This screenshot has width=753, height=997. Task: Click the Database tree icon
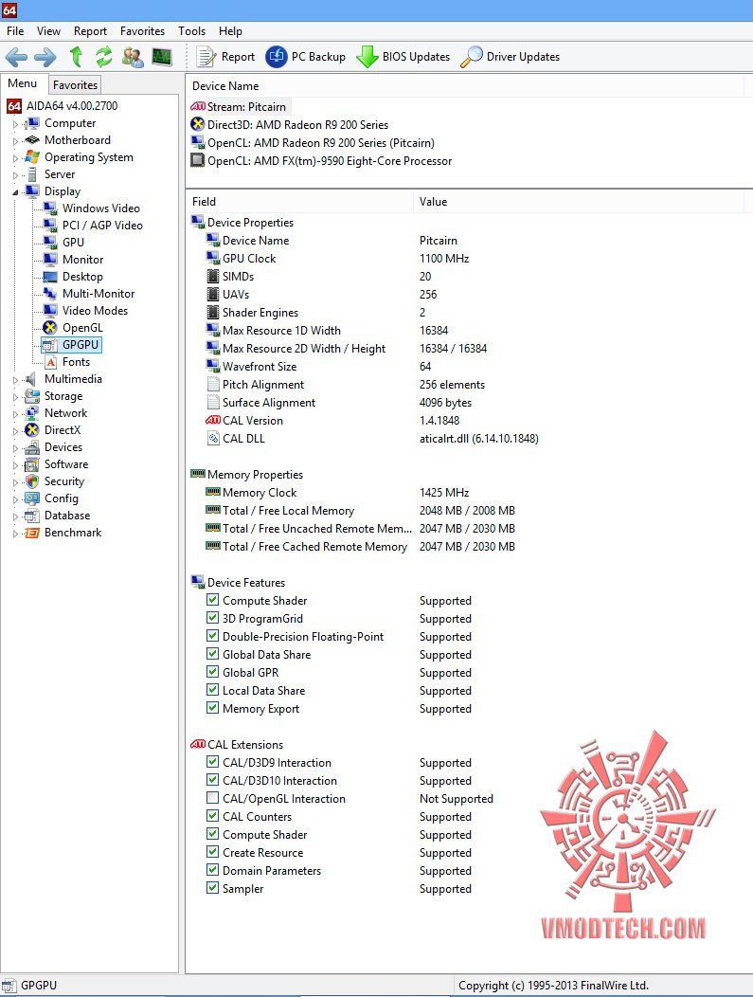tap(32, 516)
